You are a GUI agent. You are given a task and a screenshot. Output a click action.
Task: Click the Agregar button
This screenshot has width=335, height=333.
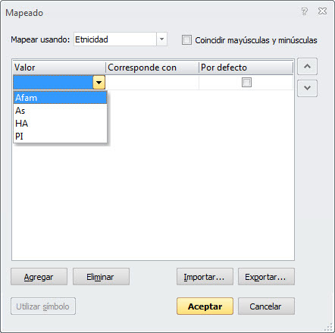(x=39, y=277)
